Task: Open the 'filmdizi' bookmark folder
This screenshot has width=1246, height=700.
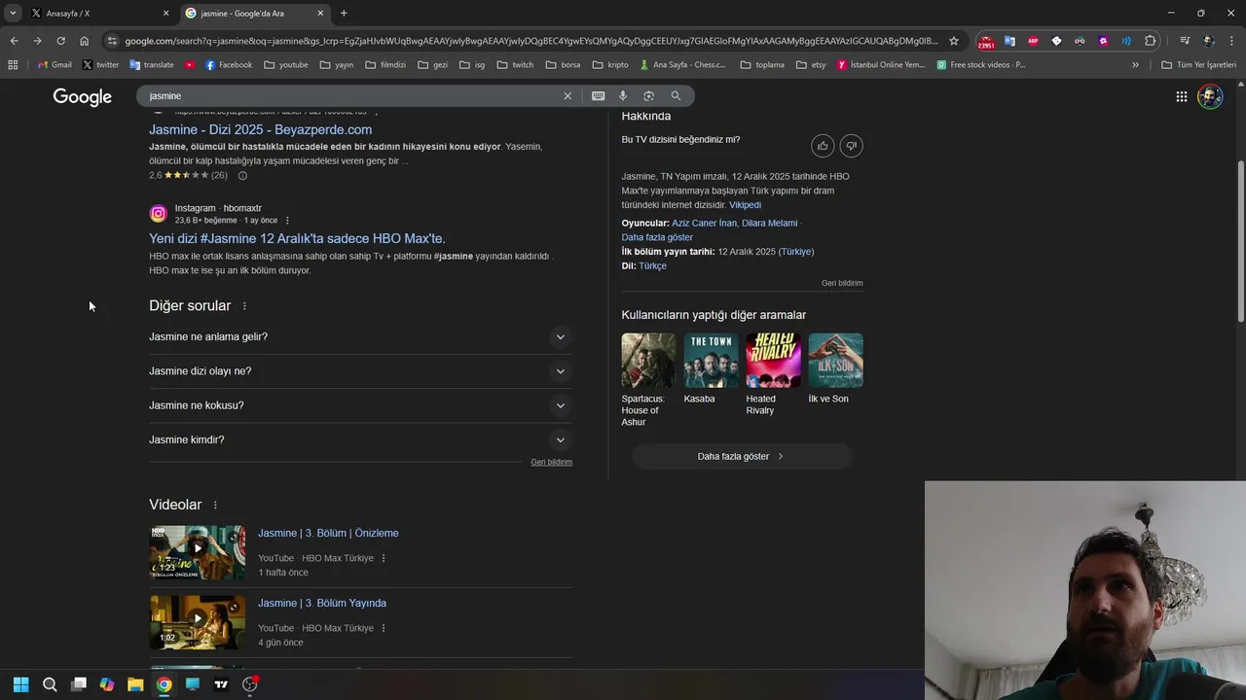Action: tap(385, 65)
